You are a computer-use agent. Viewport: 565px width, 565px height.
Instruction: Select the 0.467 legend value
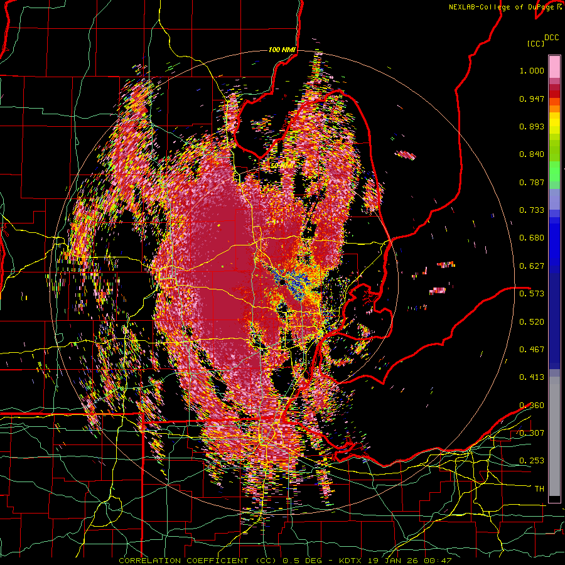click(532, 350)
